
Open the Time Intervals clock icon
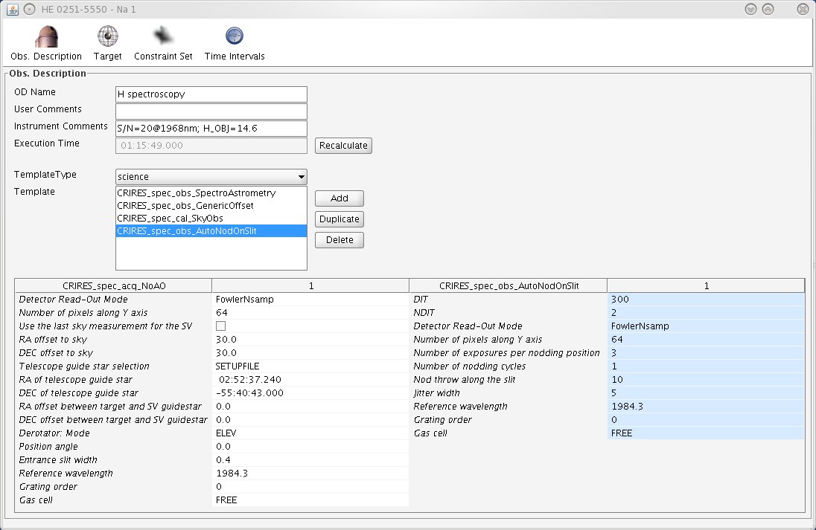235,36
